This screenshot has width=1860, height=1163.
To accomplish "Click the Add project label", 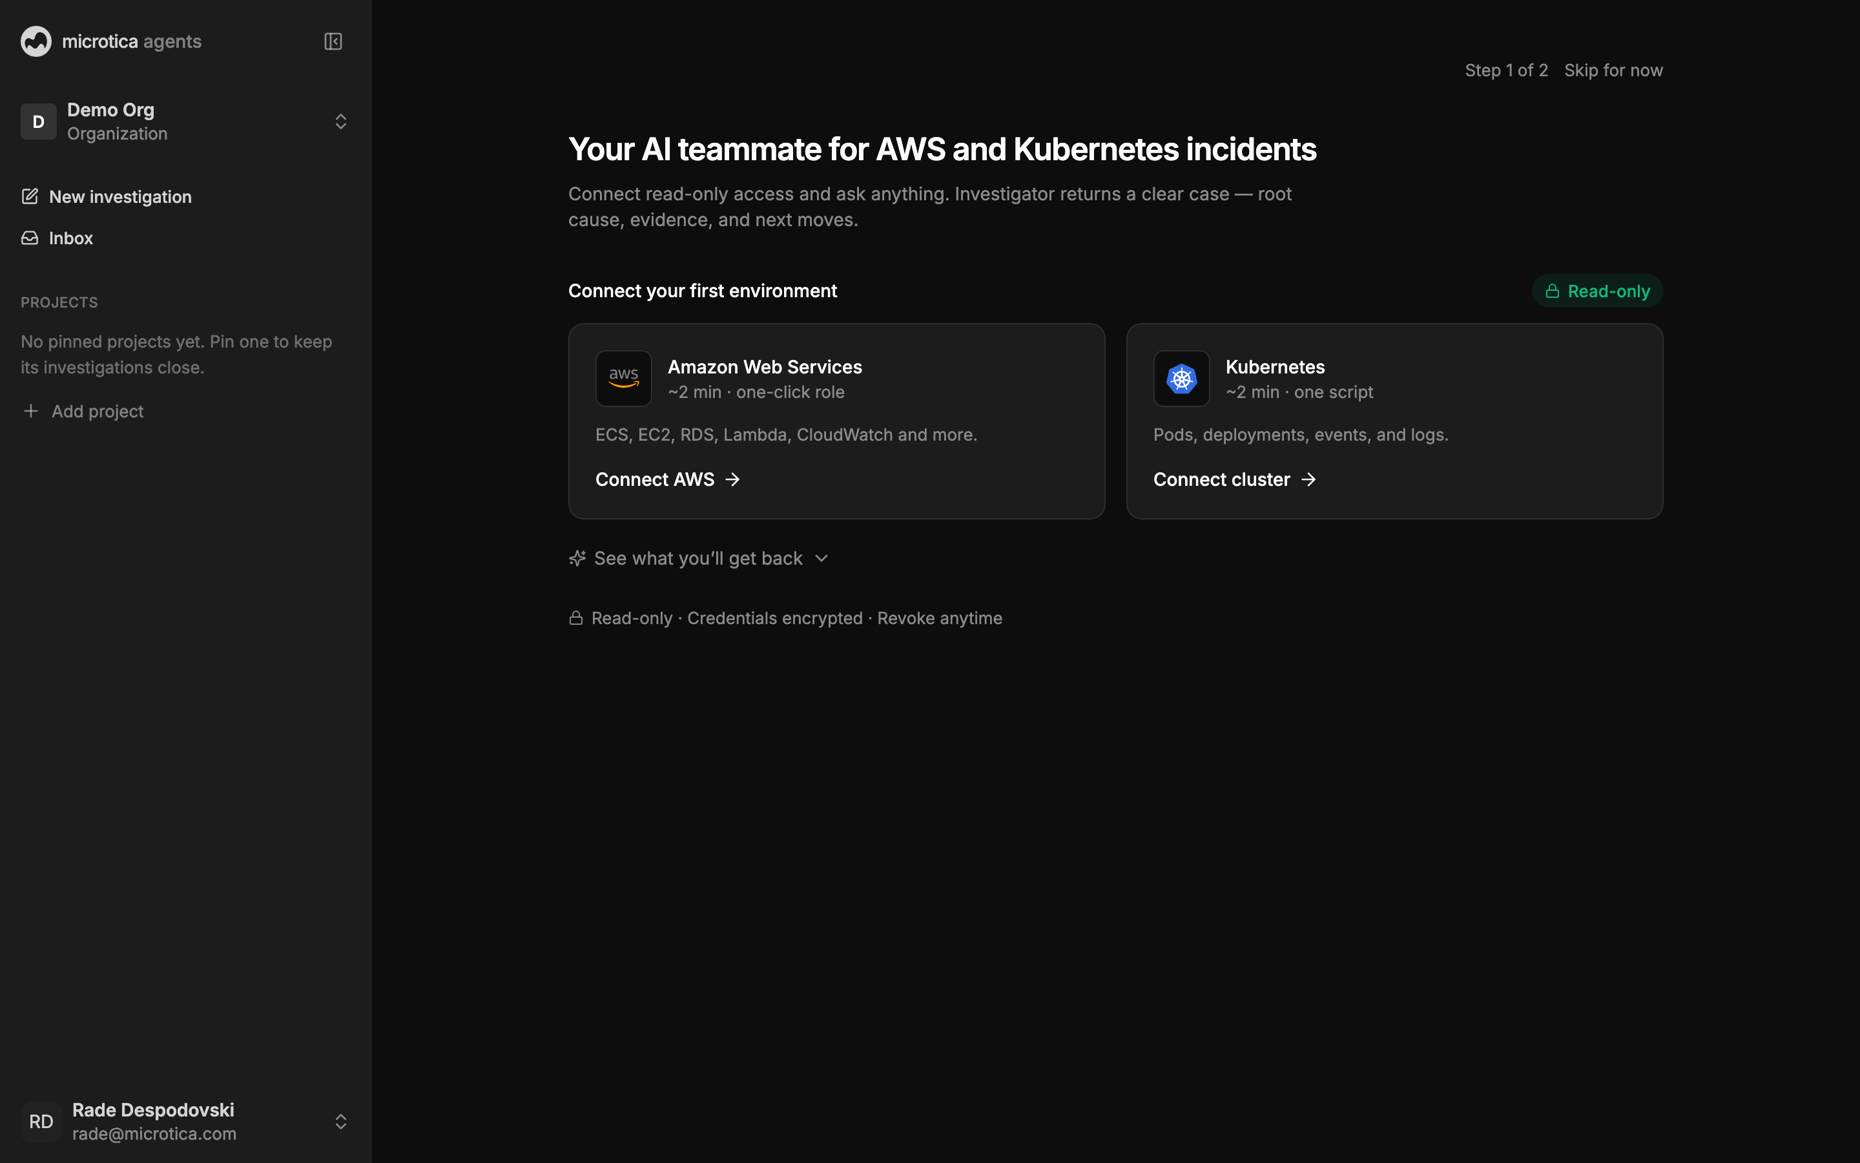I will click(x=98, y=412).
